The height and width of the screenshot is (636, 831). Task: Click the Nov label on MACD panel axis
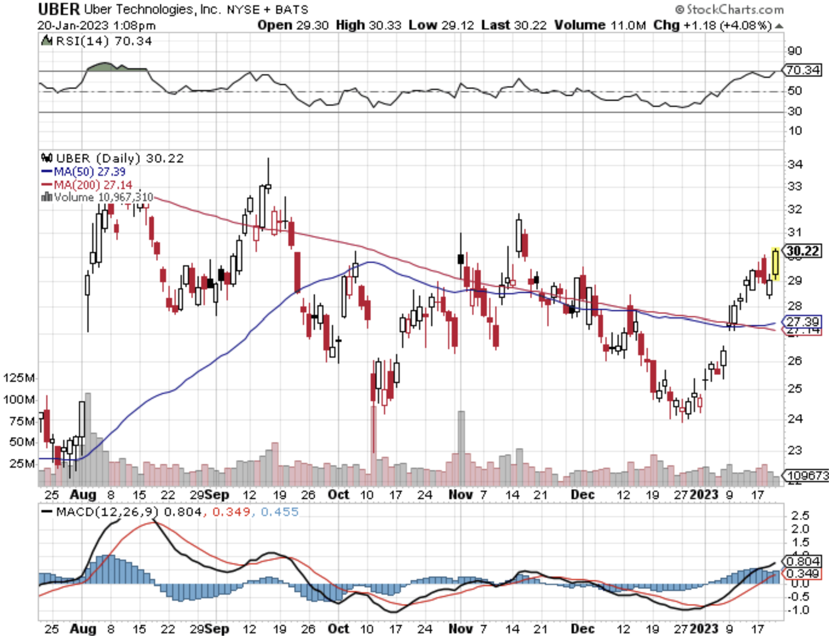pos(460,629)
